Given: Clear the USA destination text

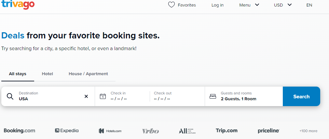Looking at the screenshot, I should pos(86,96).
